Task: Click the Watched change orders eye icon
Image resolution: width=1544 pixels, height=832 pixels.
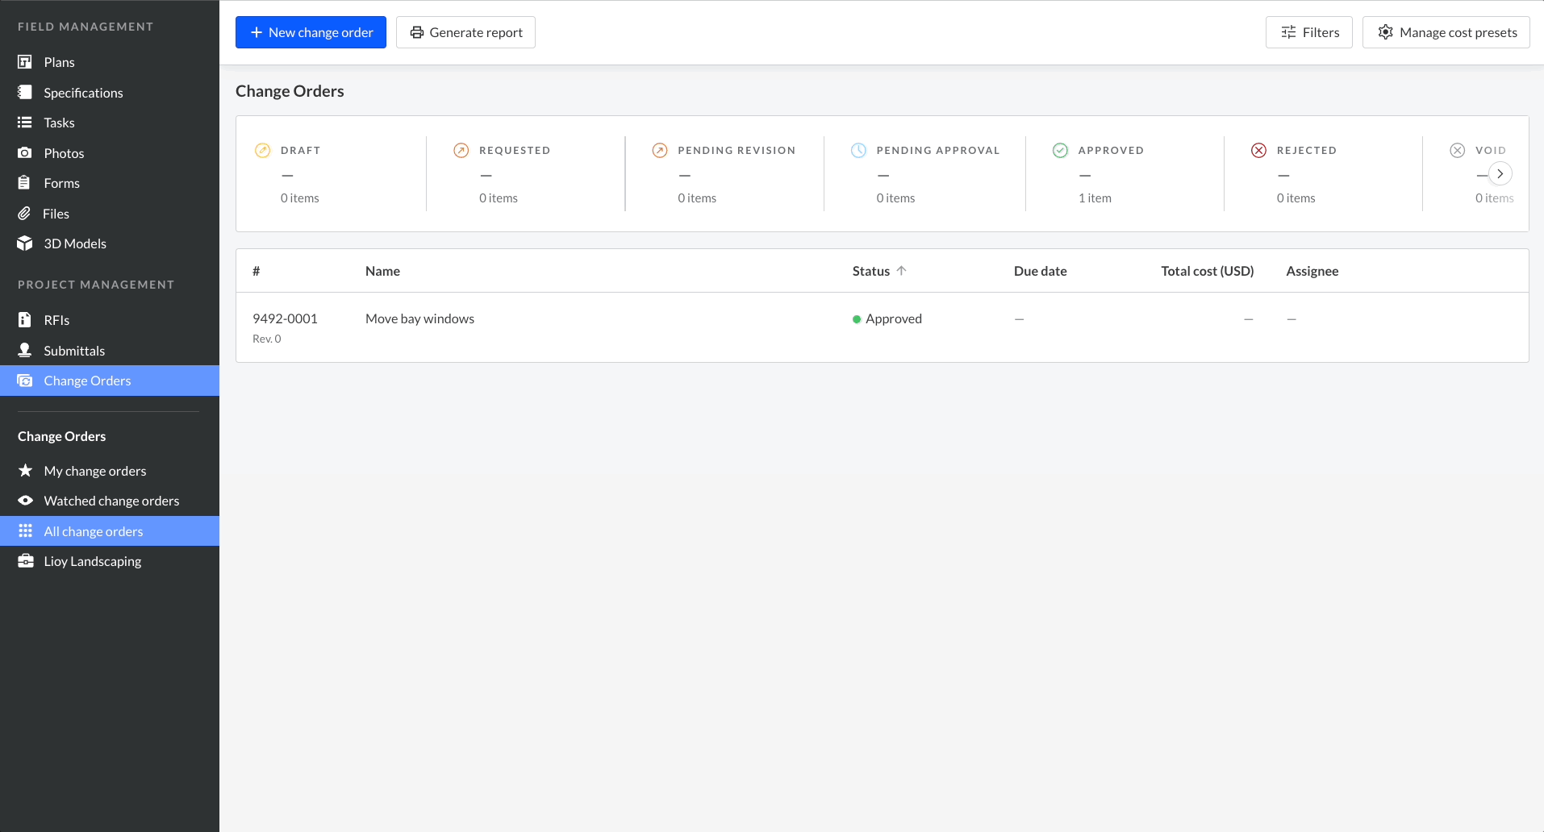Action: coord(26,501)
